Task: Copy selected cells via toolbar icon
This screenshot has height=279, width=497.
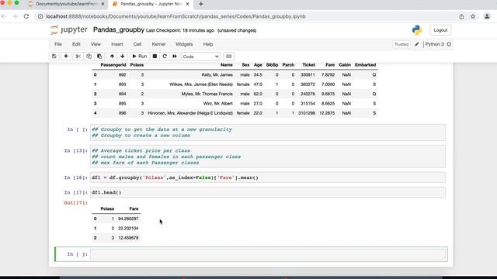Action: click(89, 57)
